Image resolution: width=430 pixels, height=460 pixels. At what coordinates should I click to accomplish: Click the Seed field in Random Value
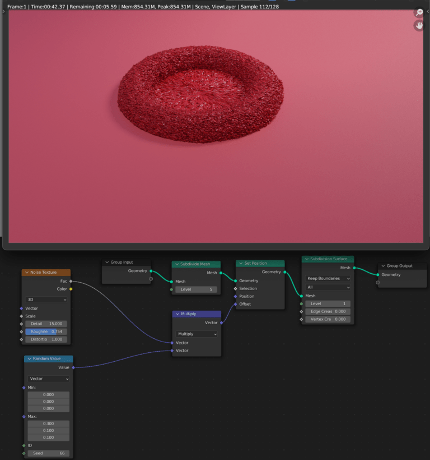tap(48, 453)
